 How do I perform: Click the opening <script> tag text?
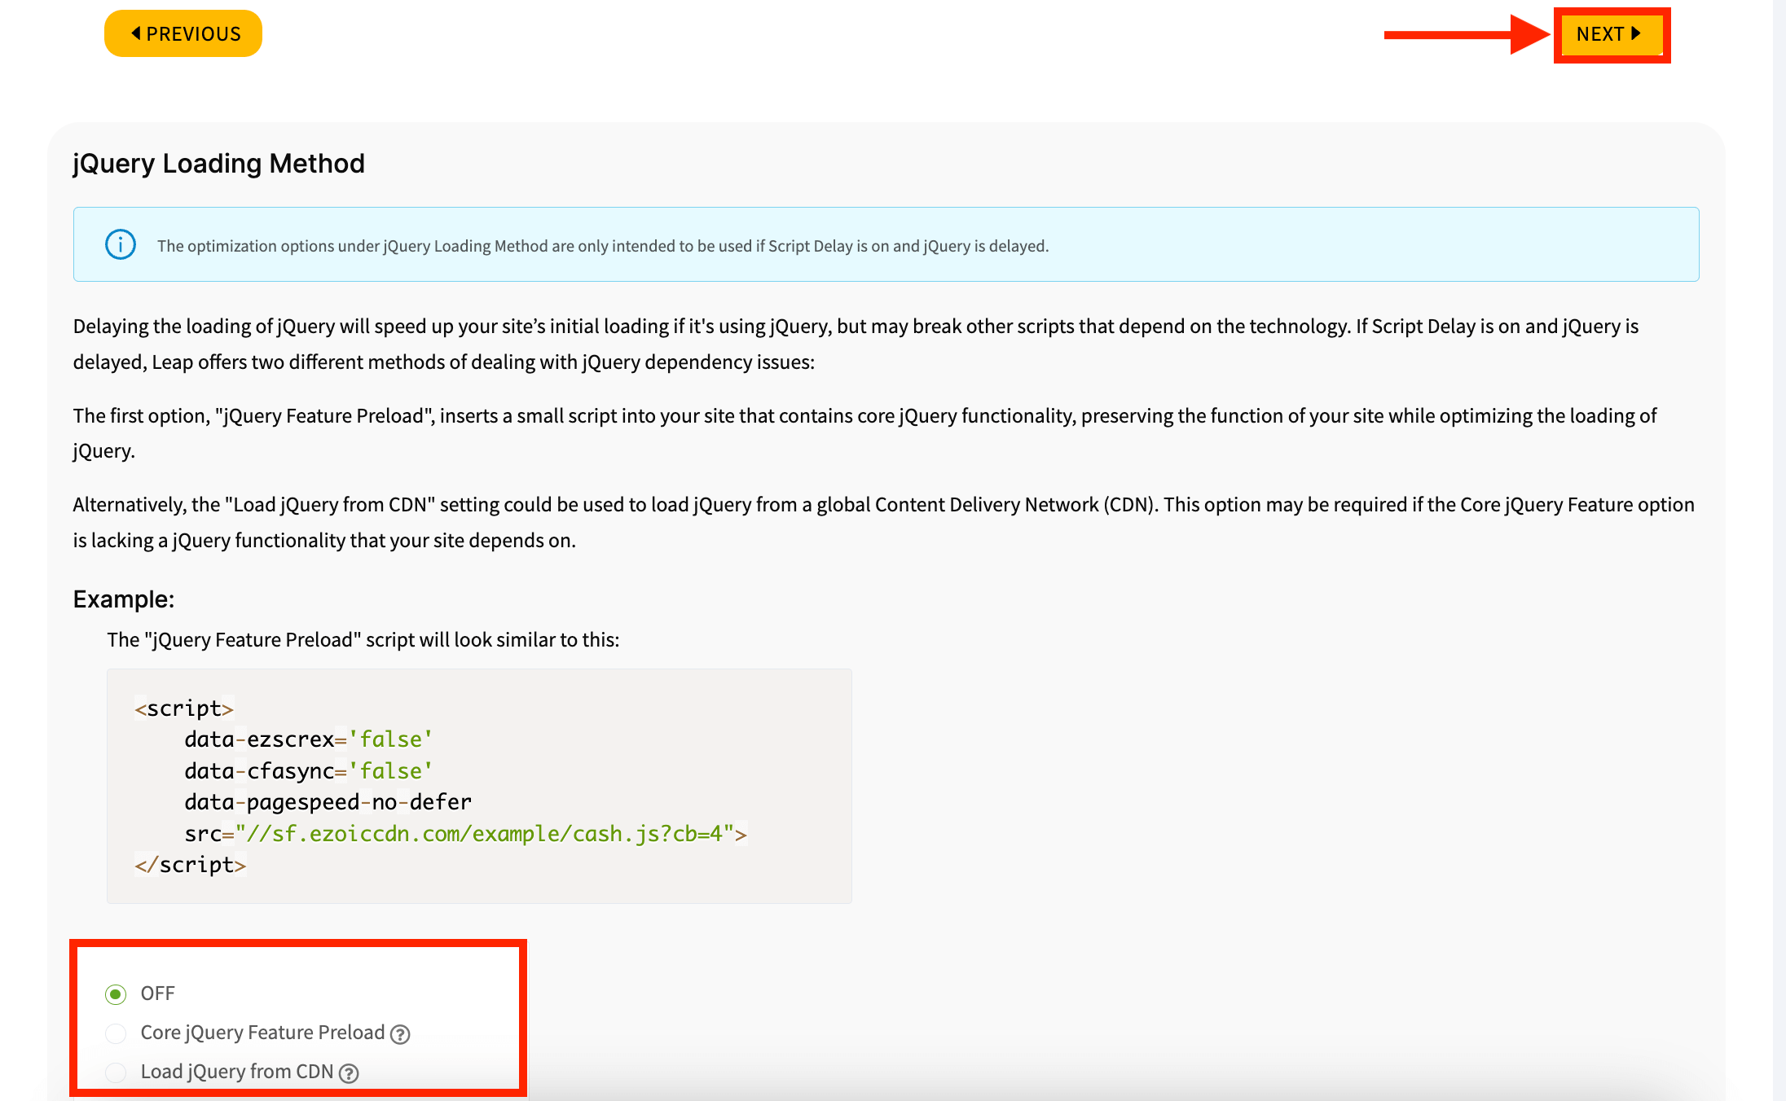click(x=184, y=708)
